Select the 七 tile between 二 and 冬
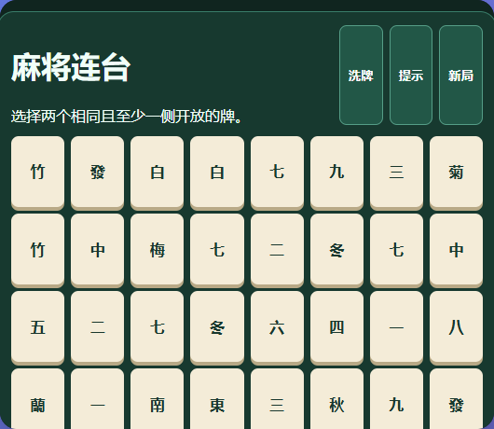Screen dimensions: 494x429 158,328
